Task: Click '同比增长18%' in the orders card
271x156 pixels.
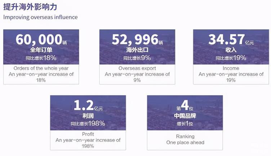Action: pos(41,58)
